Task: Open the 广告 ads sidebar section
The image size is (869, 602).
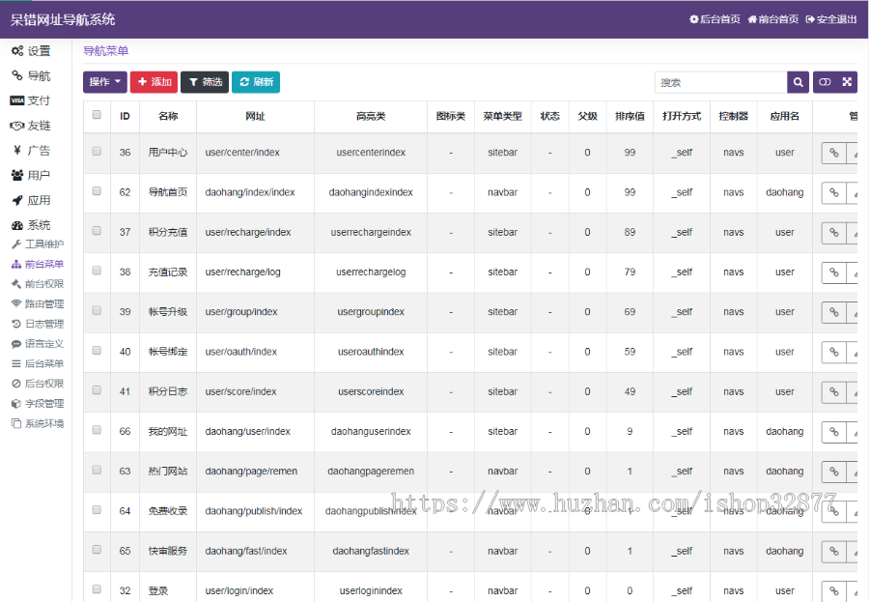Action: 31,151
